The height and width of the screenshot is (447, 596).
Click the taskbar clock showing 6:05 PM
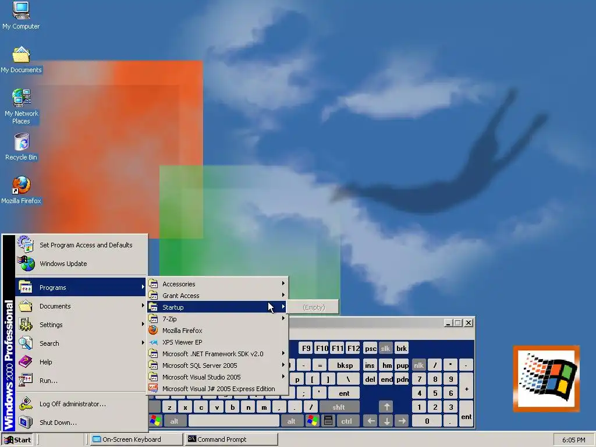tap(573, 440)
